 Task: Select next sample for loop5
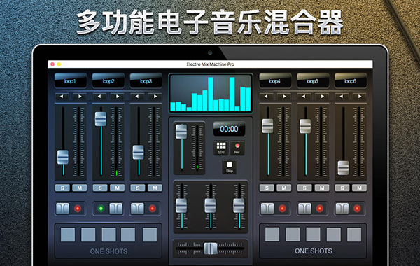(x=322, y=97)
